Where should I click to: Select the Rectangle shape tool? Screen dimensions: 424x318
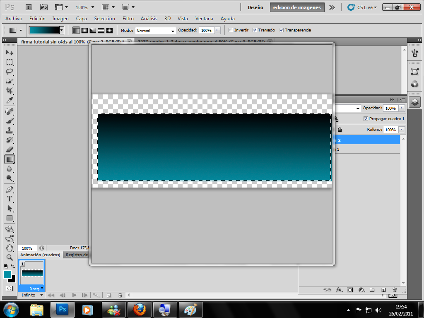point(10,218)
